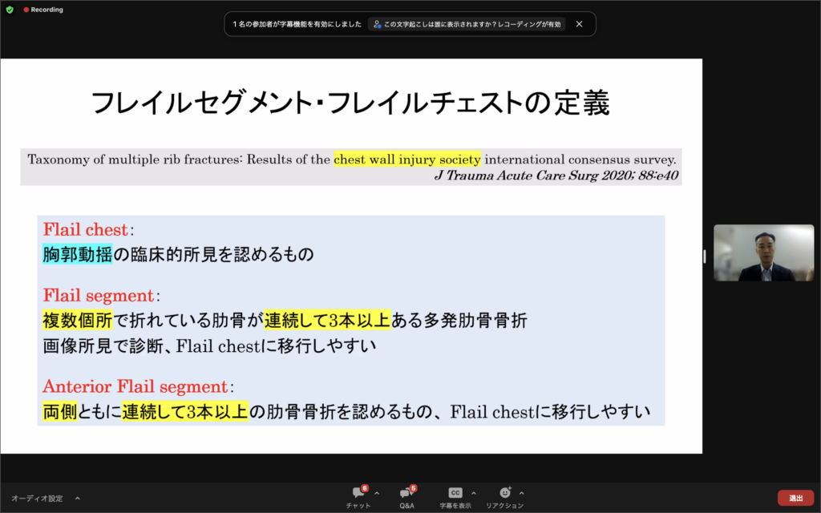Click the red Recording indicator
Screen dimensions: 821x513
43,10
